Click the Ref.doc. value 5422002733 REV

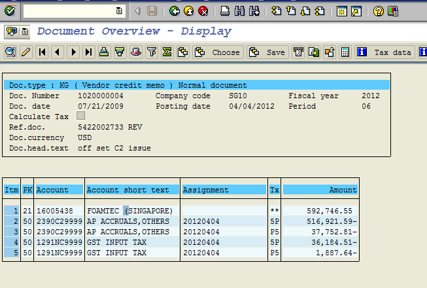pos(110,127)
